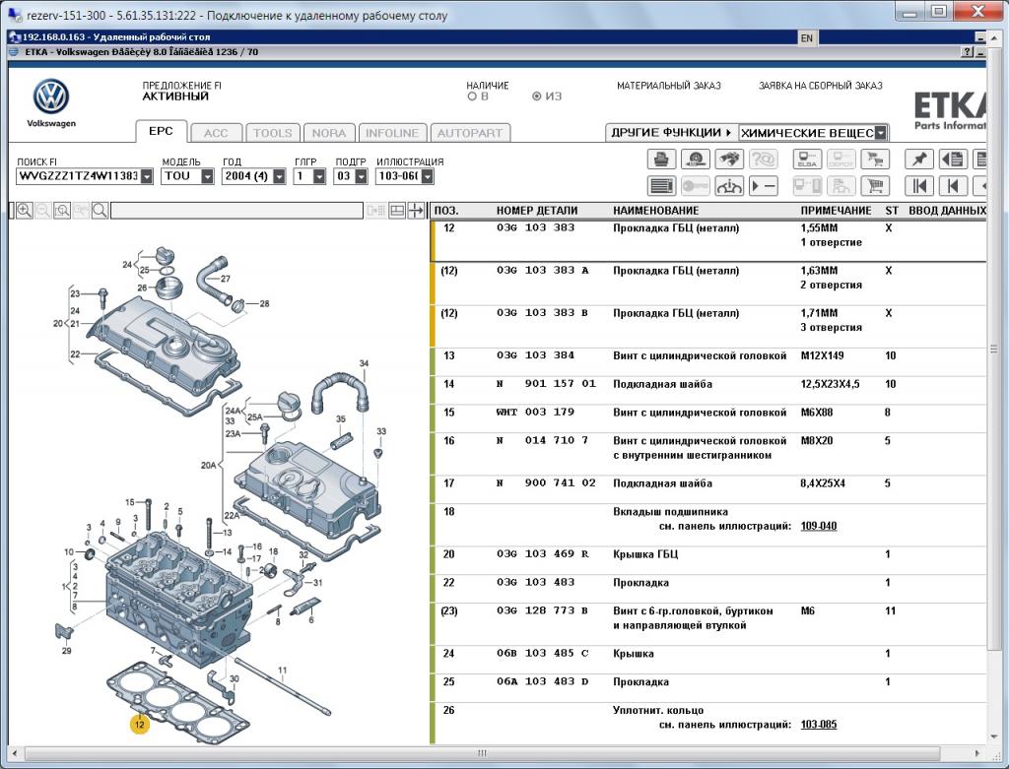Click the pushpin icon
The height and width of the screenshot is (769, 1009).
click(919, 159)
